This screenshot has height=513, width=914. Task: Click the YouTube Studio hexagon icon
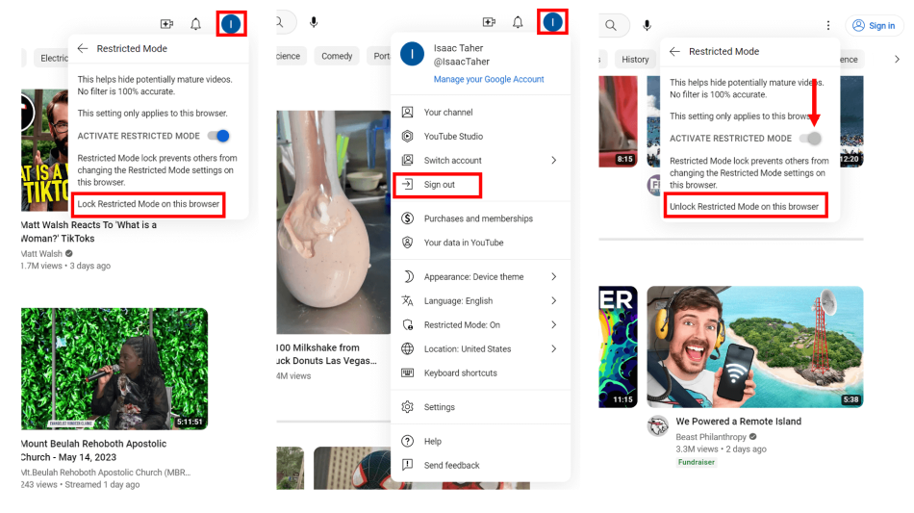(x=408, y=137)
